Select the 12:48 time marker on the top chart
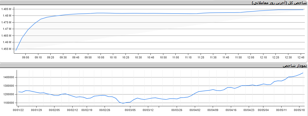Screen dimensions: 308x116 (x=301, y=57)
